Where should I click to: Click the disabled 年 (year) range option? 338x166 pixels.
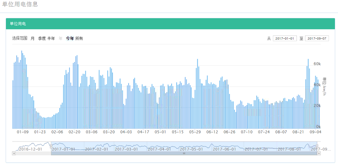click(60, 39)
